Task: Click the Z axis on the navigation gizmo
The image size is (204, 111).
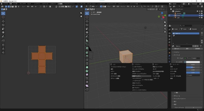Action: point(162,13)
